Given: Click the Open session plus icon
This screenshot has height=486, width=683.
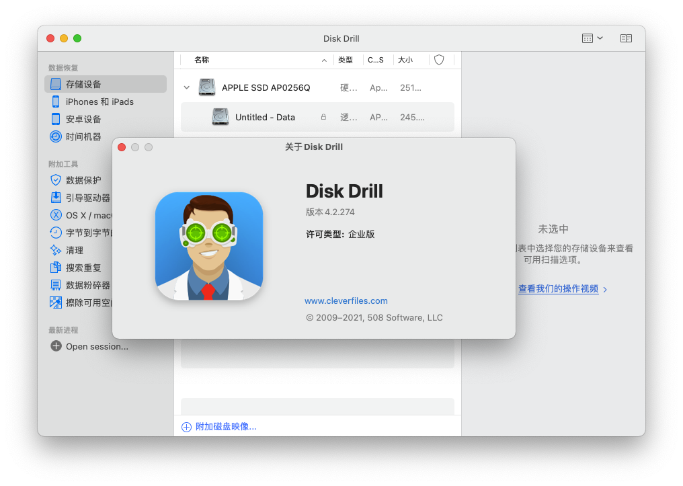Looking at the screenshot, I should pos(56,346).
